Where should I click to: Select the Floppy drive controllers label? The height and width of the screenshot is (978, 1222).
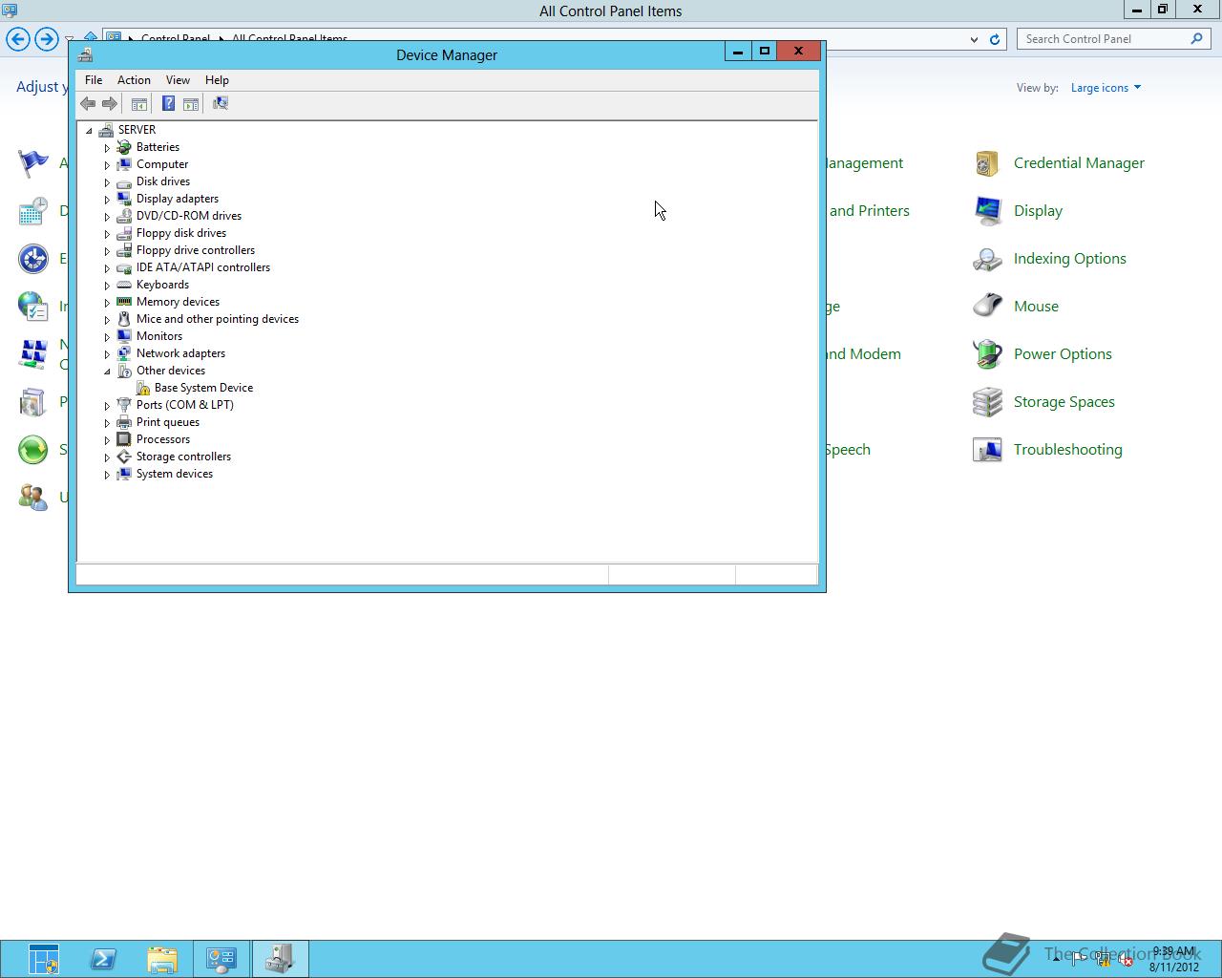click(x=196, y=250)
